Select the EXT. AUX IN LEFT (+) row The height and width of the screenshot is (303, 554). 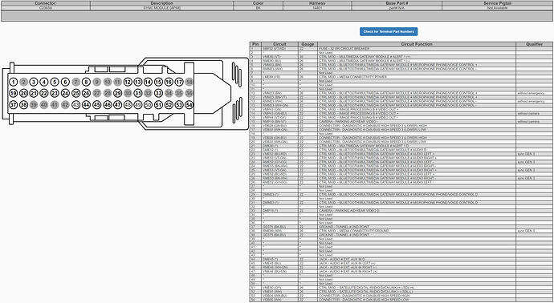click(x=401, y=263)
